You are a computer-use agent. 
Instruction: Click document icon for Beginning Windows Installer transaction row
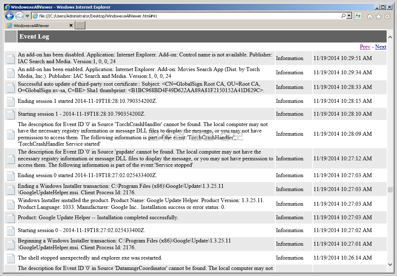tap(11, 244)
